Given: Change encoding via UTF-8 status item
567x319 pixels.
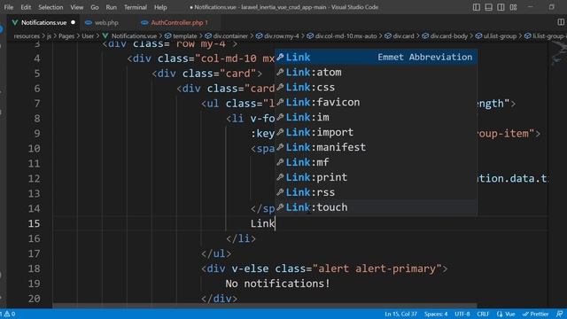Looking at the screenshot, I should (462, 314).
